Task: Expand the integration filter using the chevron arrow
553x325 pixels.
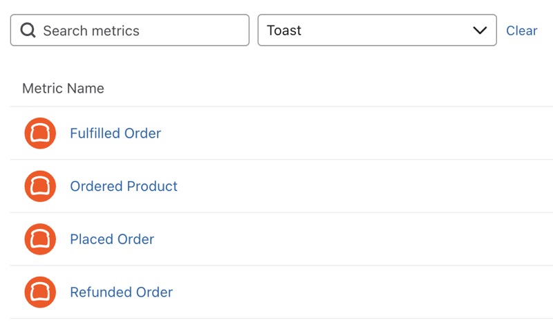Action: coord(480,30)
